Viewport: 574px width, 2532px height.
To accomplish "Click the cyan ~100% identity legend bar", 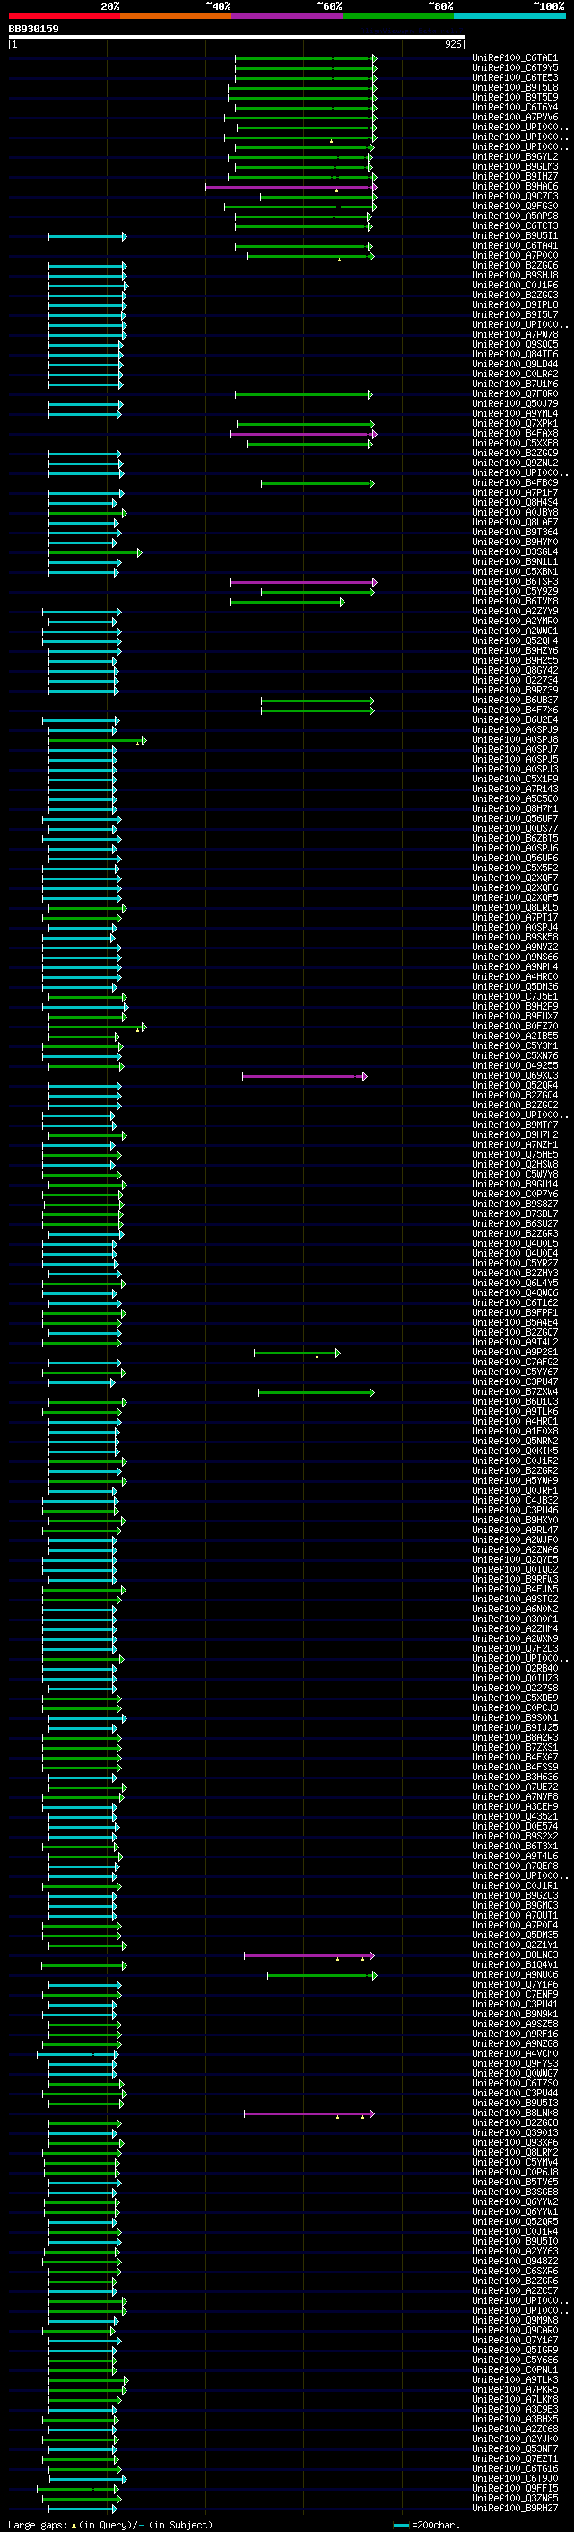I will [x=509, y=16].
